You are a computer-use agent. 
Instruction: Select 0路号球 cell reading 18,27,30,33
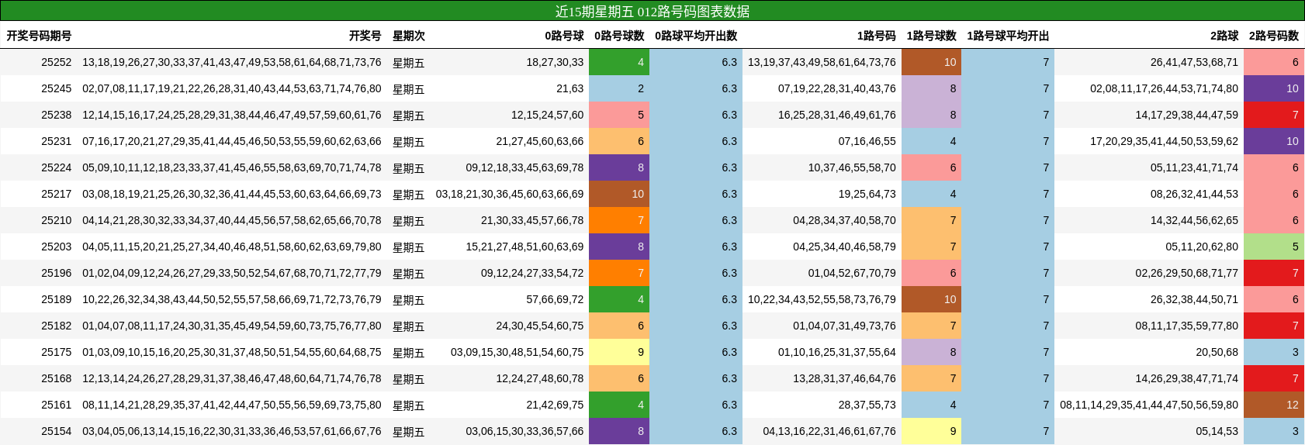pos(555,62)
